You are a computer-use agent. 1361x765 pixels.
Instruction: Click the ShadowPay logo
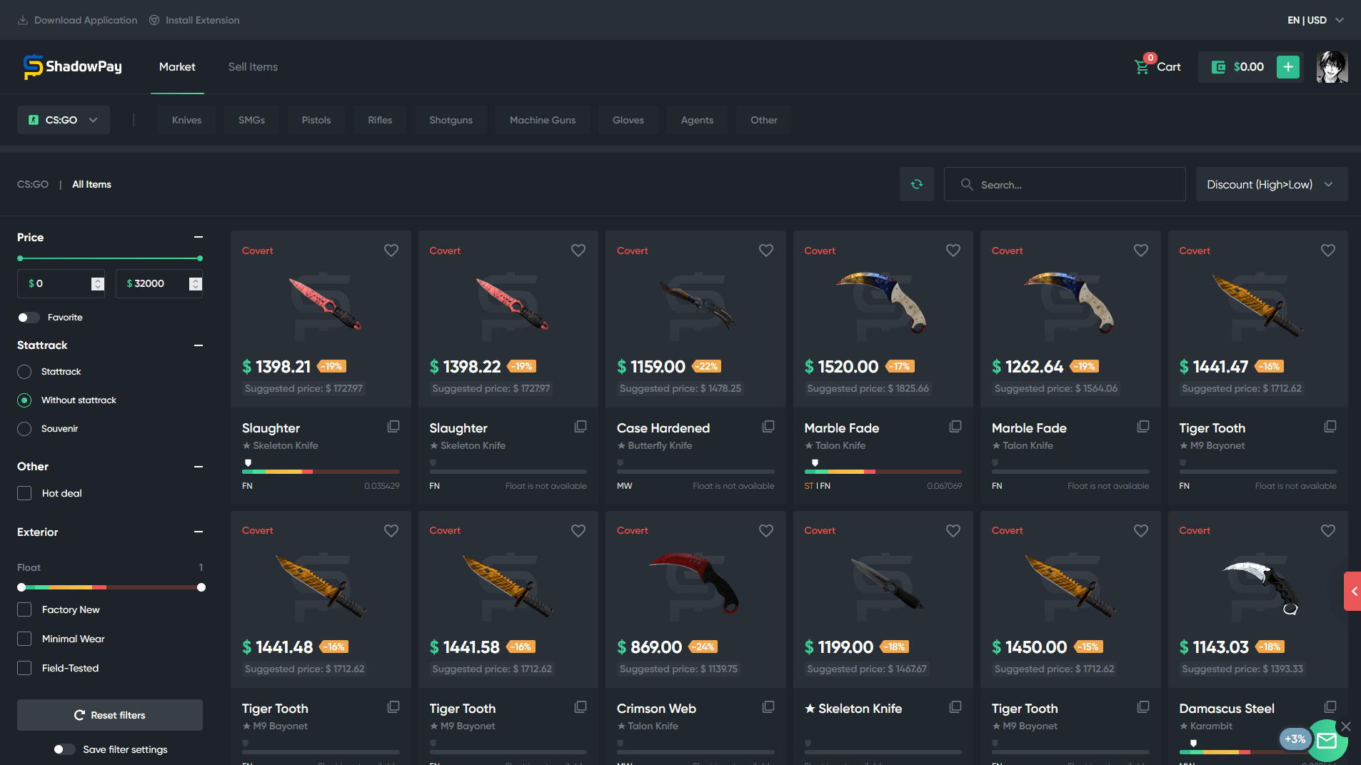71,66
